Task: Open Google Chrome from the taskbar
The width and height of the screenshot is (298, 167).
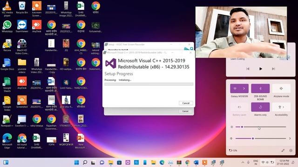Action: (187, 162)
